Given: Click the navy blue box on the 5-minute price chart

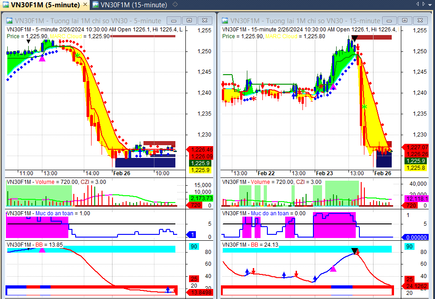Looking at the screenshot, I should point(145,162).
